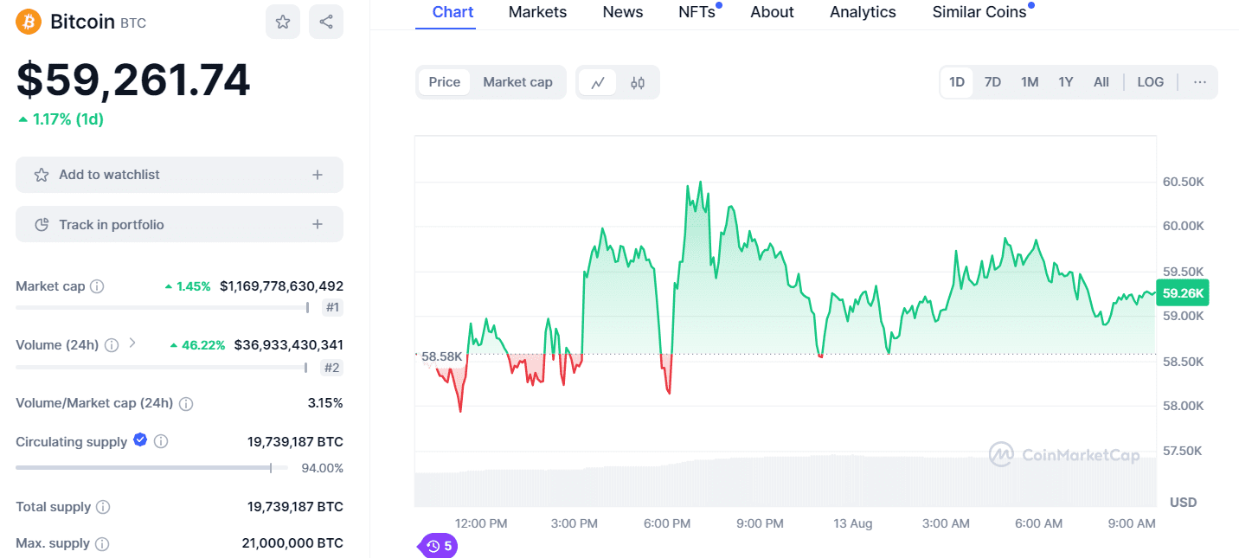Switch to the Markets tab
This screenshot has width=1239, height=558.
pyautogui.click(x=537, y=12)
